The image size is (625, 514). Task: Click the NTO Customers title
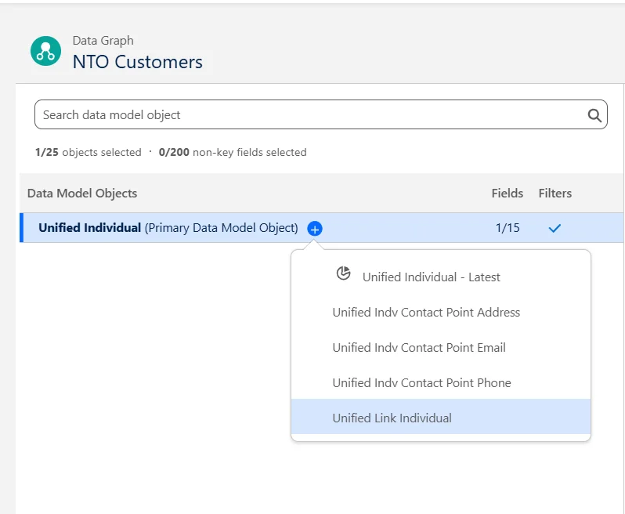click(x=138, y=62)
